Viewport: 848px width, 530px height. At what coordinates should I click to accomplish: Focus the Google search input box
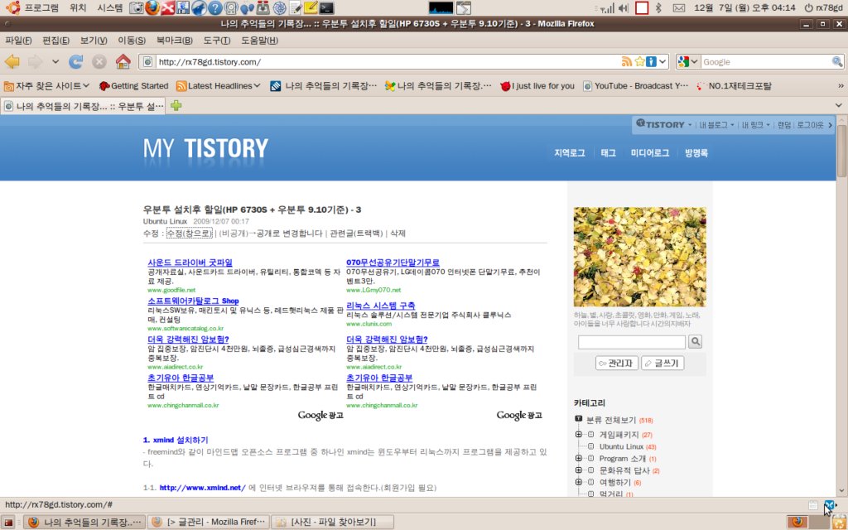pyautogui.click(x=765, y=61)
